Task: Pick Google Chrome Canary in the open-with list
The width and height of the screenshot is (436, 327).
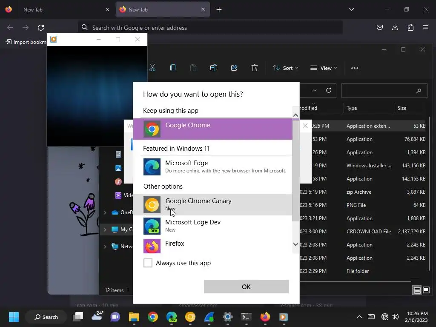Action: pyautogui.click(x=213, y=205)
